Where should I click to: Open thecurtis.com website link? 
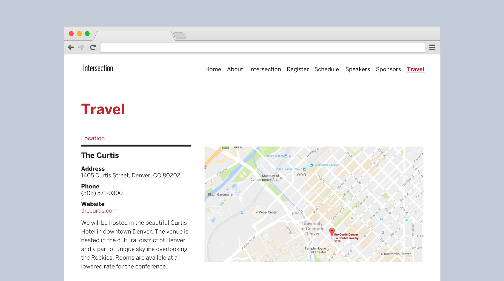pos(99,211)
